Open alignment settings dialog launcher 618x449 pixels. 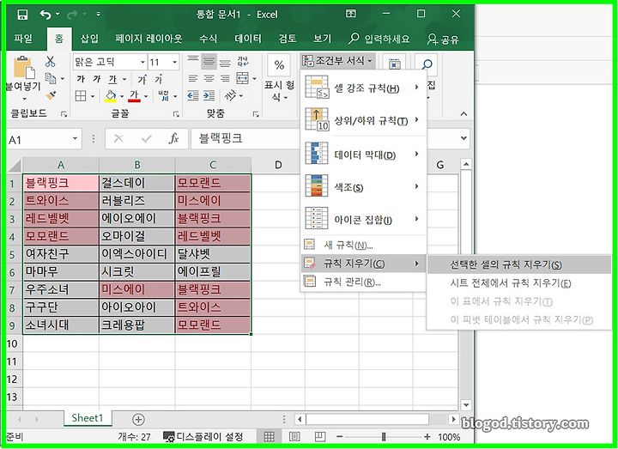(256, 114)
